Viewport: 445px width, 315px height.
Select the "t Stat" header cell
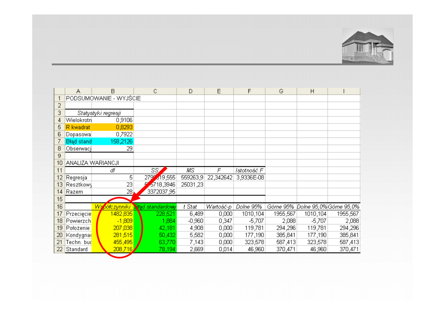point(190,207)
